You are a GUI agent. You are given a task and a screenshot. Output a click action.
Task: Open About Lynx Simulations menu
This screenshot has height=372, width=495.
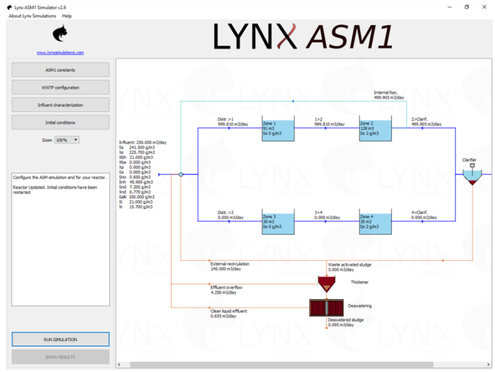click(x=32, y=15)
